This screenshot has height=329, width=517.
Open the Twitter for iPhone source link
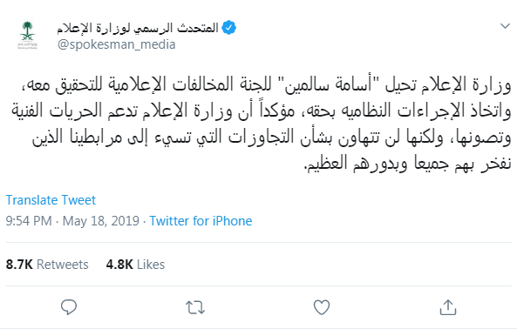pyautogui.click(x=201, y=221)
